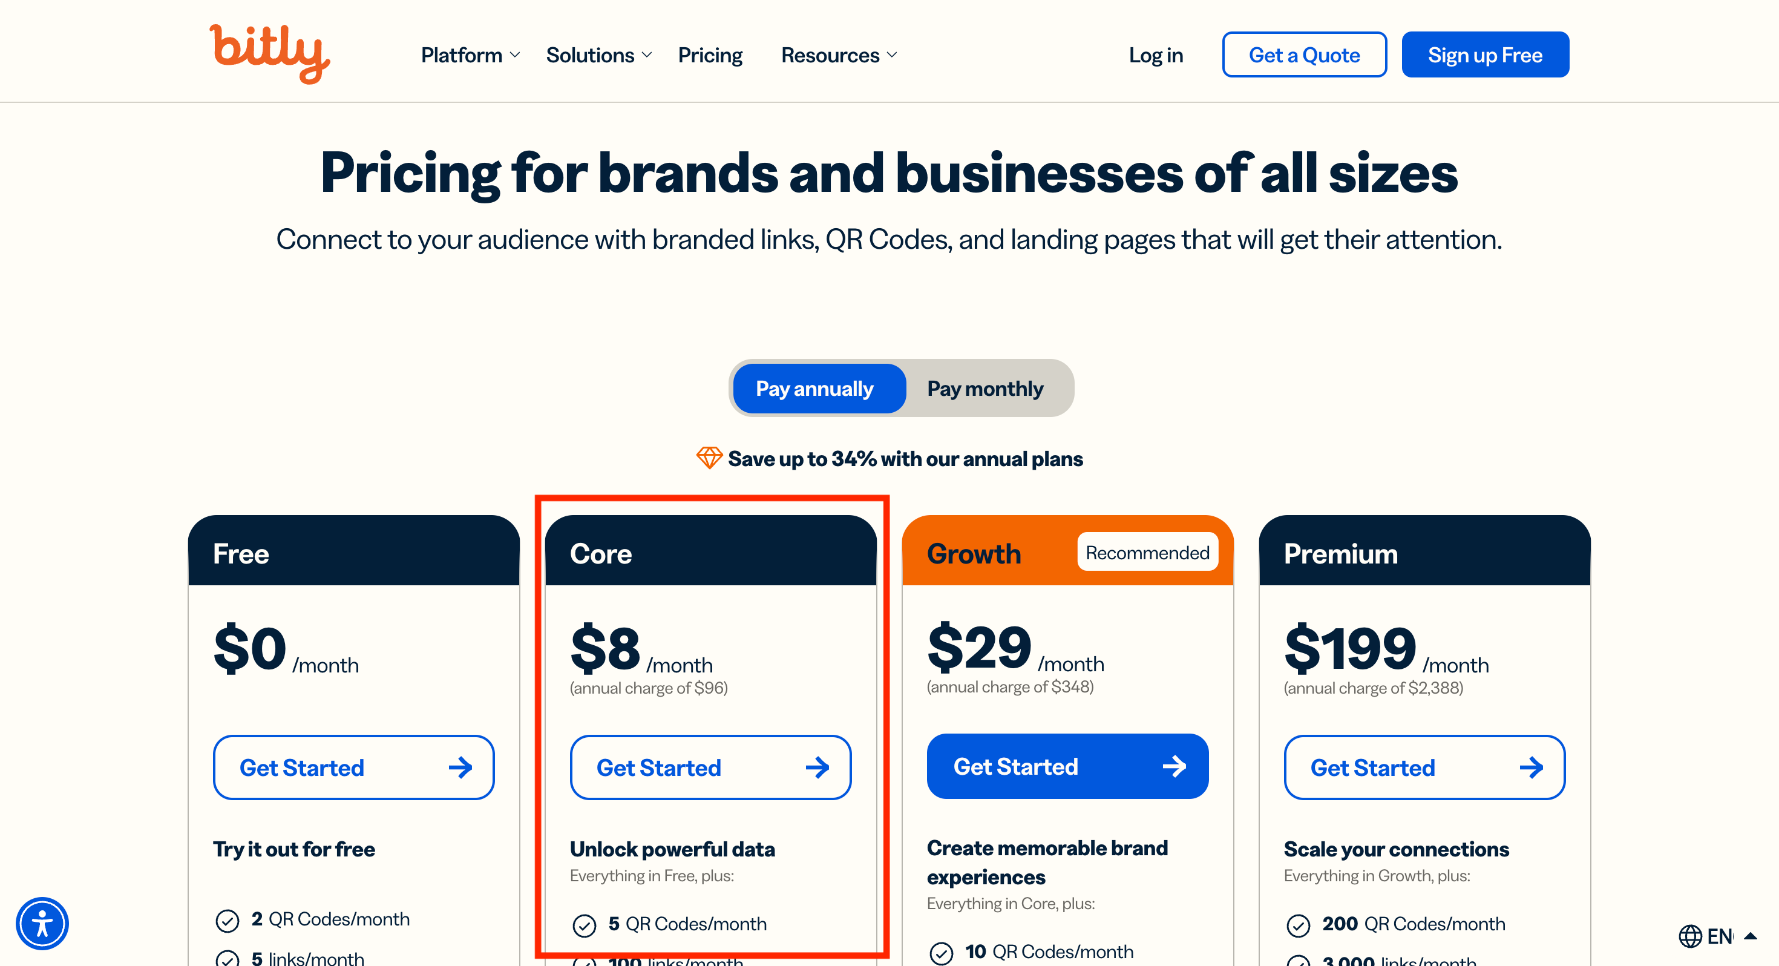Screen dimensions: 1779x966
Task: Expand the Solutions dropdown menu
Action: pos(599,54)
